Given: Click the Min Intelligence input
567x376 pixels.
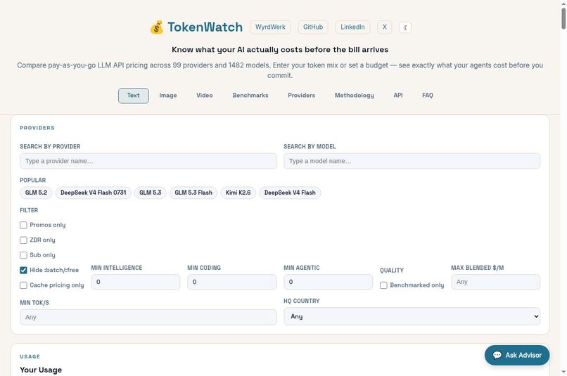Looking at the screenshot, I should [136, 282].
